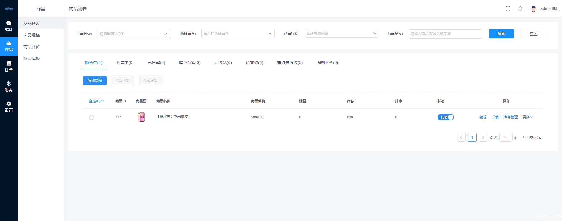Switch to the 仓库中(0) tab
This screenshot has height=221, width=562.
[x=125, y=63]
